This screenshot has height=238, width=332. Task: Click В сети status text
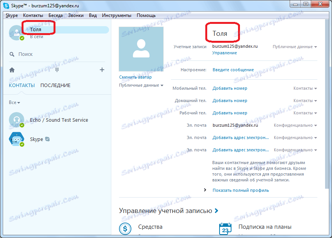[37, 37]
